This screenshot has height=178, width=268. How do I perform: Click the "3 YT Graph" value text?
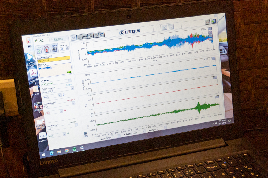click(x=47, y=84)
